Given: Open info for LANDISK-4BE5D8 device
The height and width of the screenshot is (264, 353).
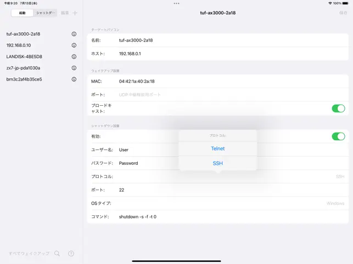Looking at the screenshot, I should coord(74,56).
